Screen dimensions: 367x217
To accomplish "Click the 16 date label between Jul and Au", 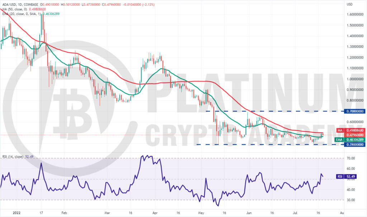I will [x=318, y=213].
